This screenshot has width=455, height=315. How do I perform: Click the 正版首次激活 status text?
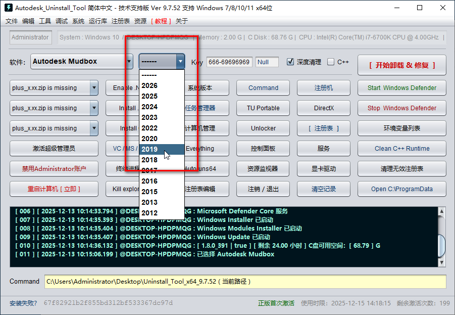pos(276,303)
